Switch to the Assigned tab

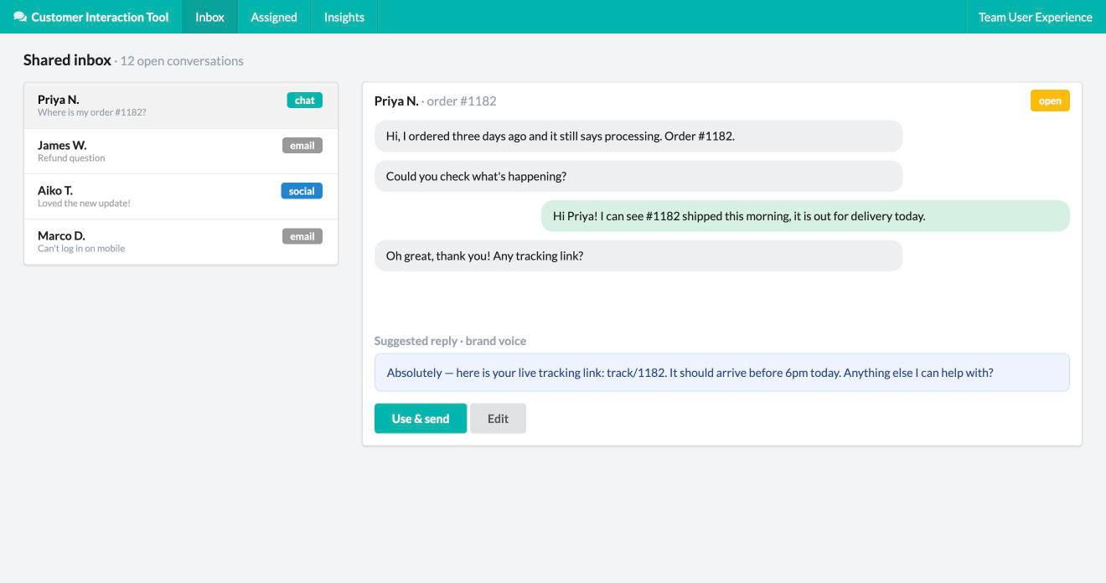[x=274, y=17]
